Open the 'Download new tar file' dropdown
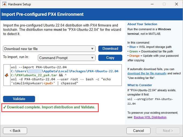The image size is (183, 137). coord(49,49)
